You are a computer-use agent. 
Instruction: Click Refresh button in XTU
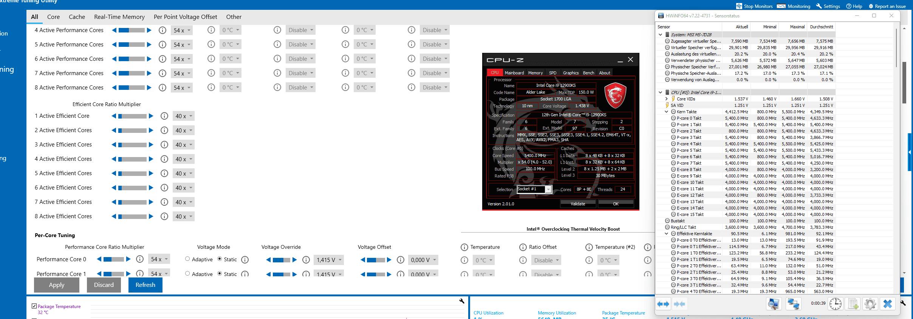[145, 285]
